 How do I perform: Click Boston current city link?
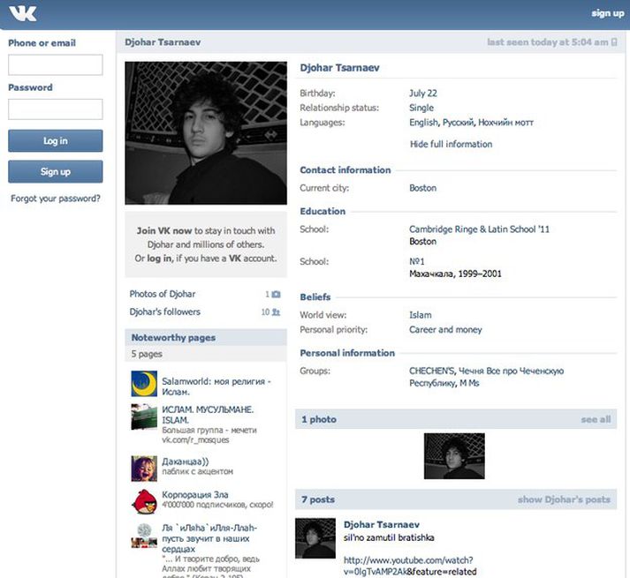(422, 188)
